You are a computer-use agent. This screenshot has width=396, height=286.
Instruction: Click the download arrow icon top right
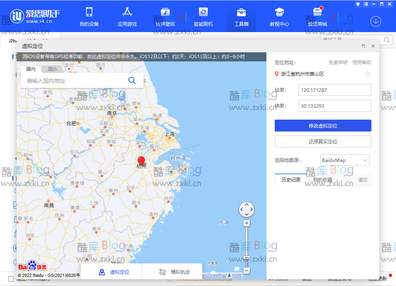375,21
